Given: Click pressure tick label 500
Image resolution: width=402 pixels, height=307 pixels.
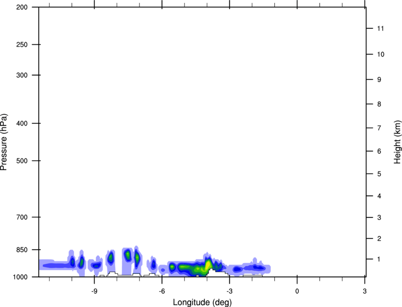Looking at the screenshot, I should [x=22, y=161].
